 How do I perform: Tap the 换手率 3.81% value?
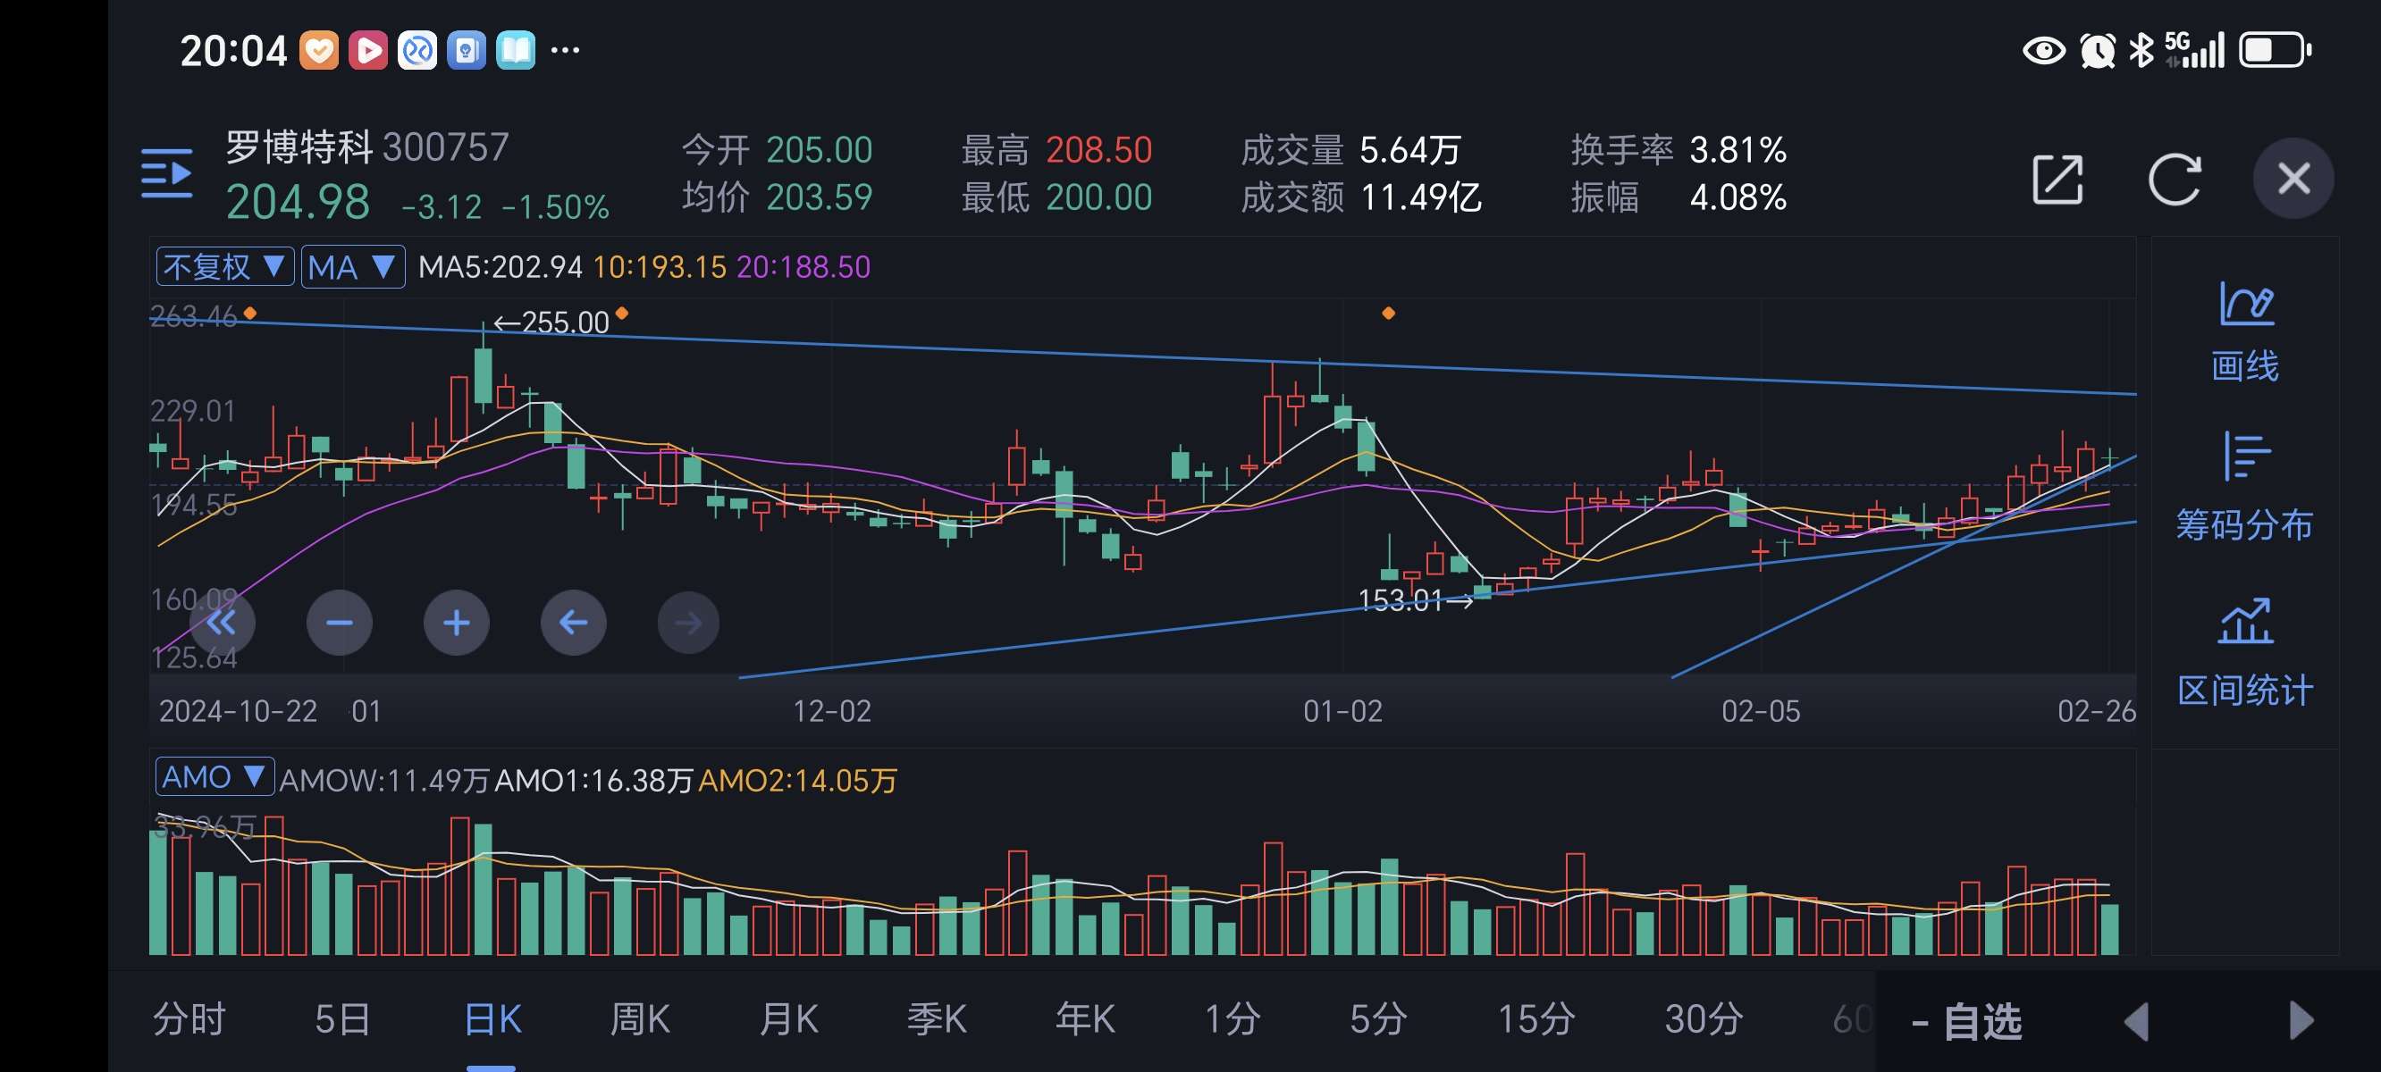click(x=1737, y=150)
